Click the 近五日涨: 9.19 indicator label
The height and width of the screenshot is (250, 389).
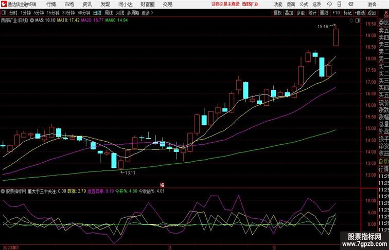click(x=100, y=191)
